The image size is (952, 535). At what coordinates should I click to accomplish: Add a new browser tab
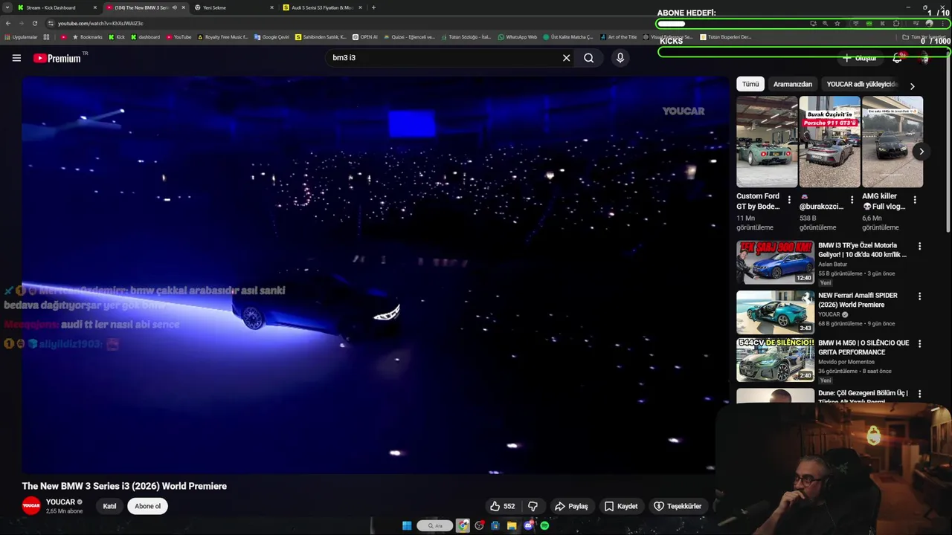373,7
